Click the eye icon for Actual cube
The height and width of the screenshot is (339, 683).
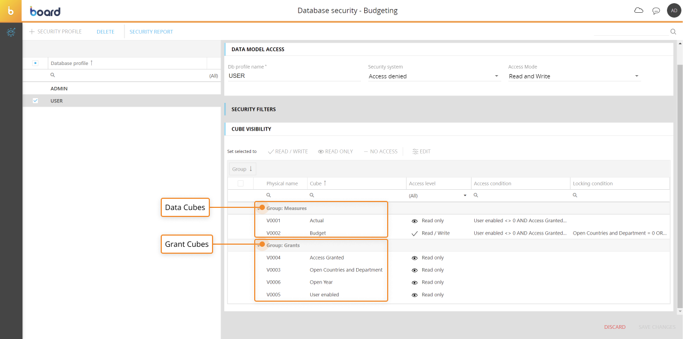click(x=414, y=221)
